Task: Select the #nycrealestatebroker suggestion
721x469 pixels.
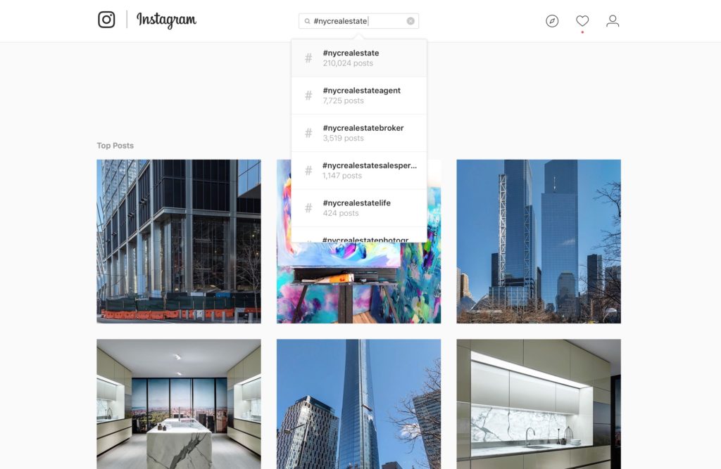Action: pos(359,133)
